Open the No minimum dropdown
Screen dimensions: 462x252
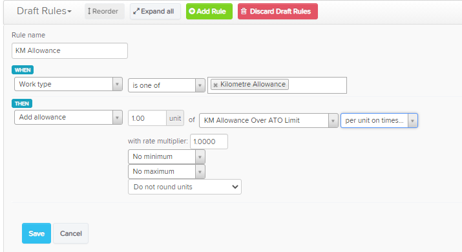point(167,156)
